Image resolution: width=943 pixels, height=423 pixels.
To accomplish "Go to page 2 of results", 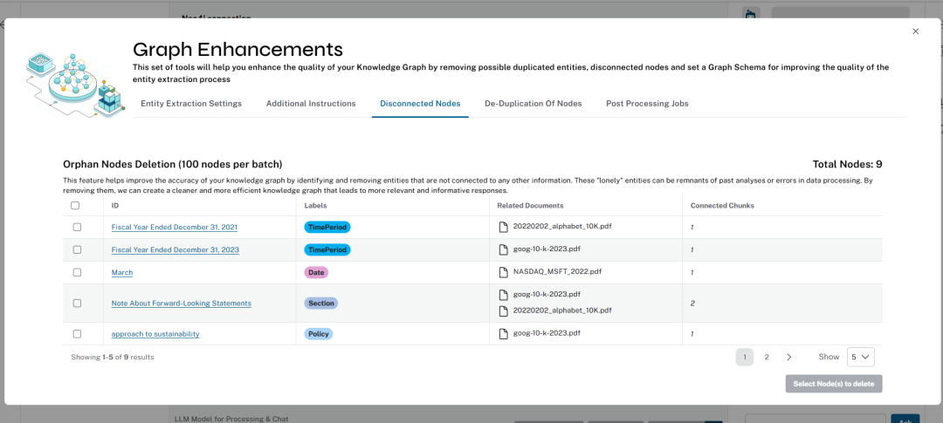I will click(x=767, y=357).
